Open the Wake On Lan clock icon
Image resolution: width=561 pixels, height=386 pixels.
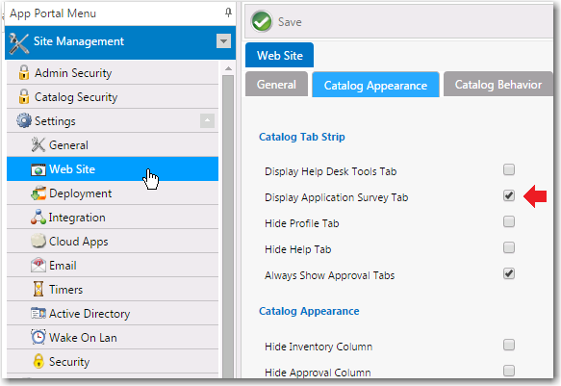click(38, 337)
